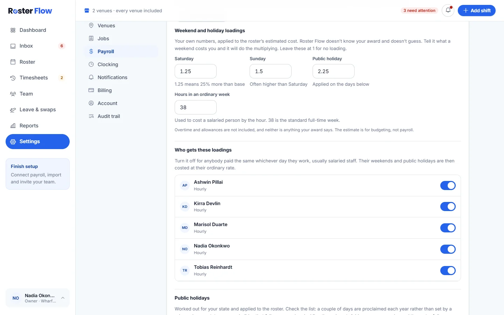Click the Venues pin icon
Viewport: 504px width, 315px height.
pos(91,26)
